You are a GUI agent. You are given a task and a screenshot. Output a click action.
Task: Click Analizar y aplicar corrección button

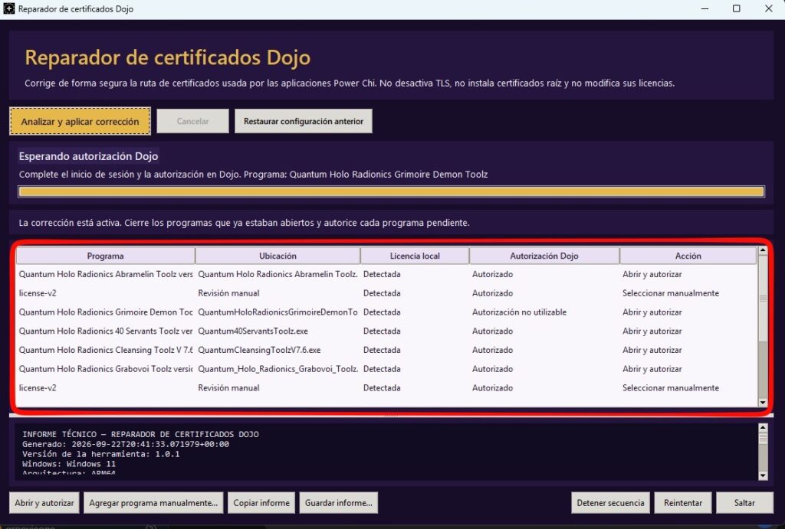coord(80,122)
